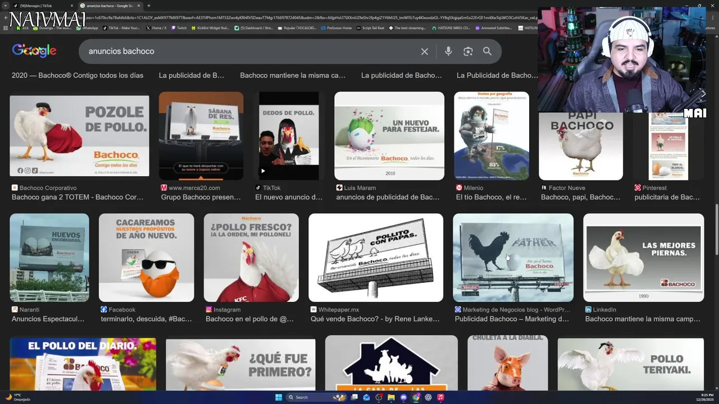Open Apple Music from the taskbar
This screenshot has height=404, width=719.
pyautogui.click(x=441, y=397)
